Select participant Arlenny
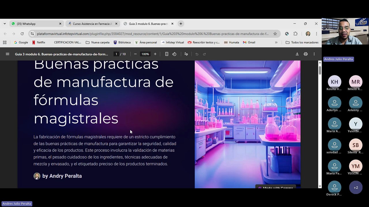Image resolution: width=369 pixels, height=207 pixels. pos(355,105)
